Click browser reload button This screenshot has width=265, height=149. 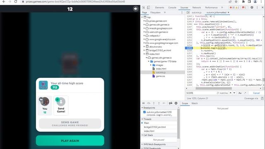(x=16, y=2)
